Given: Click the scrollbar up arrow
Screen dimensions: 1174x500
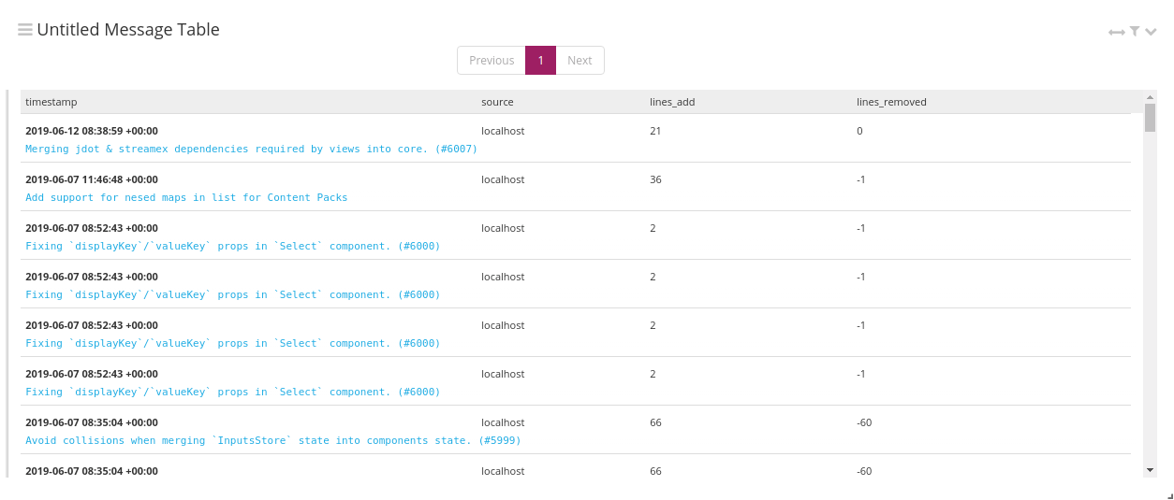Looking at the screenshot, I should [1150, 96].
